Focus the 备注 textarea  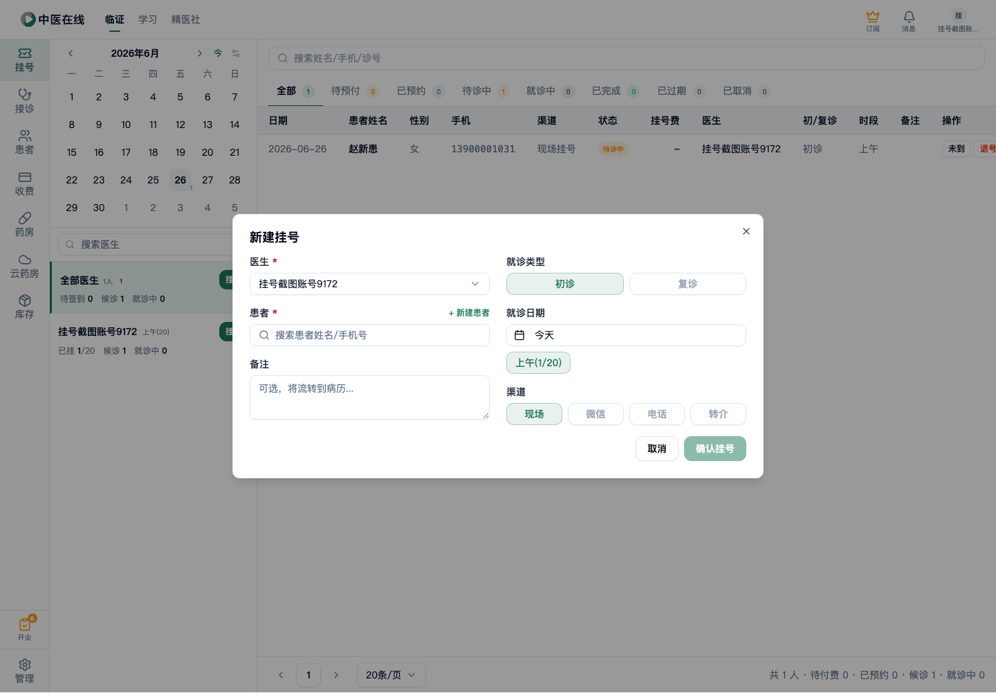click(x=369, y=397)
